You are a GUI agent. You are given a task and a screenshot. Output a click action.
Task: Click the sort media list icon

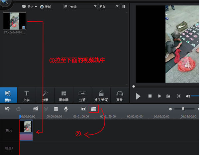click(x=124, y=7)
